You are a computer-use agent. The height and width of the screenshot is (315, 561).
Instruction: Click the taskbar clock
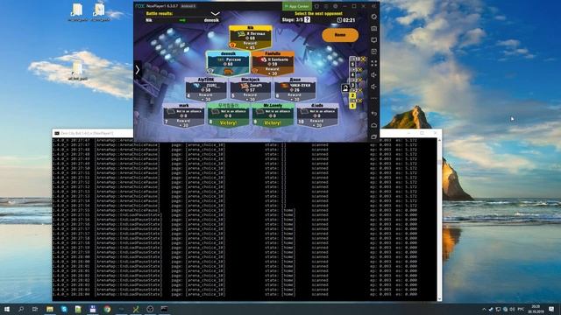point(536,309)
